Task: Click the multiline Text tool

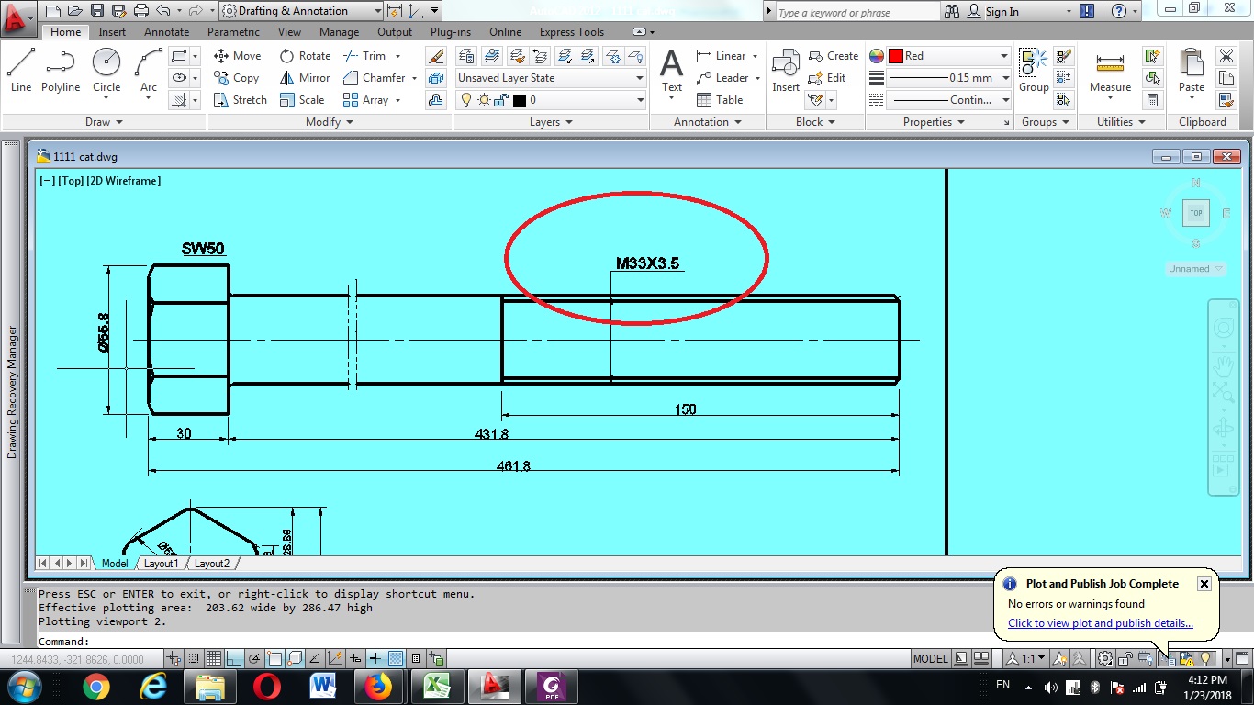Action: pyautogui.click(x=672, y=70)
